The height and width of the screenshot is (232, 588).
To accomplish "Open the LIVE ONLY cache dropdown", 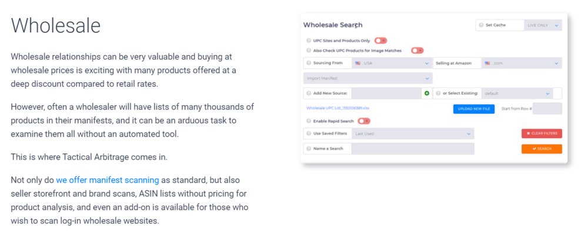I will tap(543, 25).
